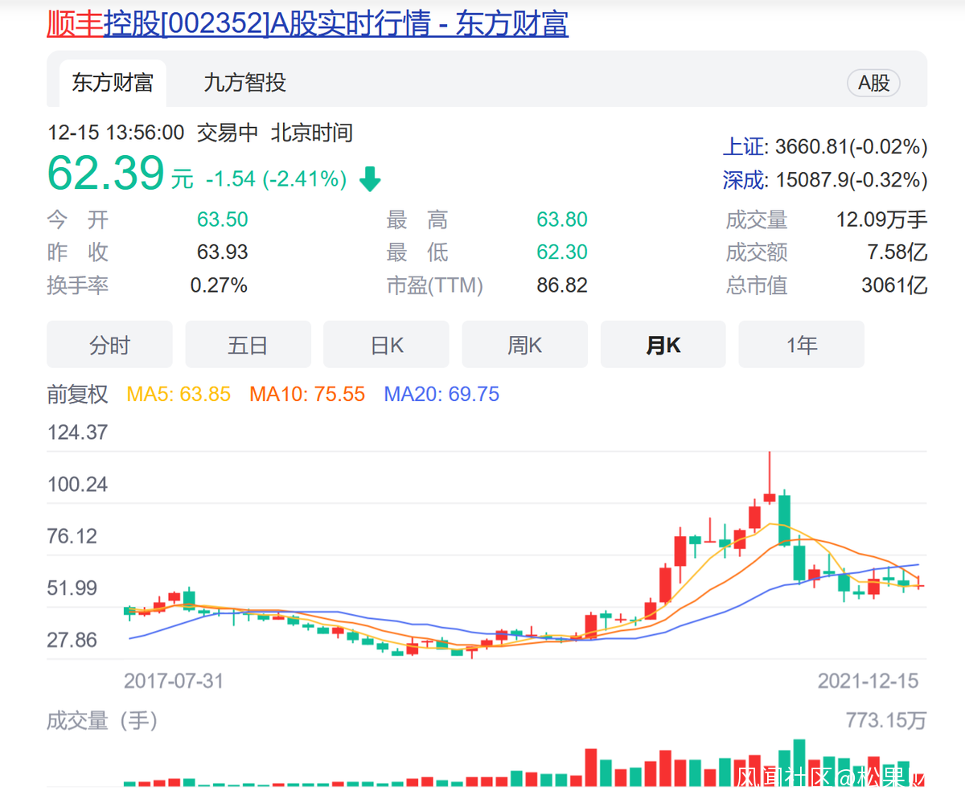This screenshot has height=803, width=965.
Task: Click the 76.12 axis label
Action: coord(72,536)
